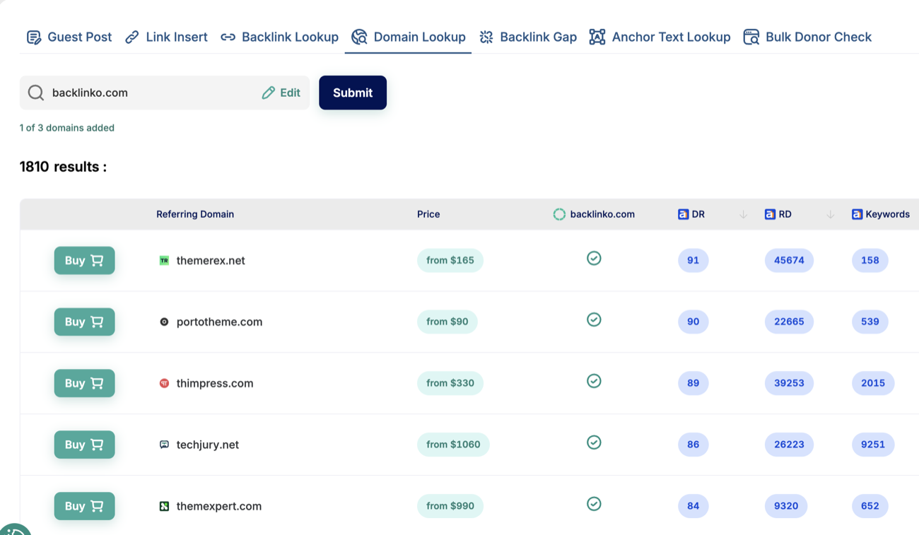Click the checkmark in thimpress.com row

point(594,381)
